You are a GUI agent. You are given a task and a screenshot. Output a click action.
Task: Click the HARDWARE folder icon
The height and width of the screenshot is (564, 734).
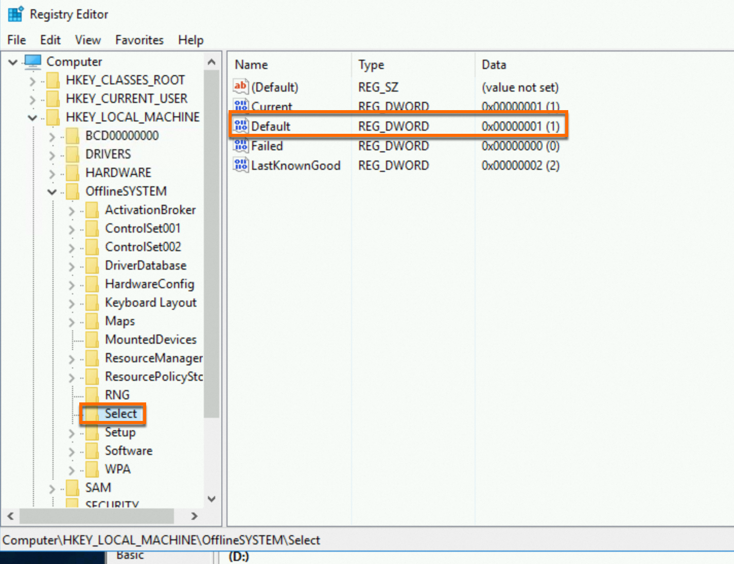(x=72, y=173)
